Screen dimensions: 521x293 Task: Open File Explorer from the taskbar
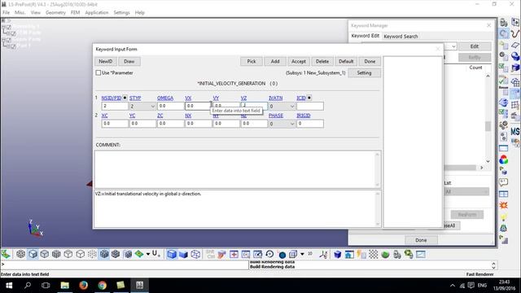click(x=65, y=285)
